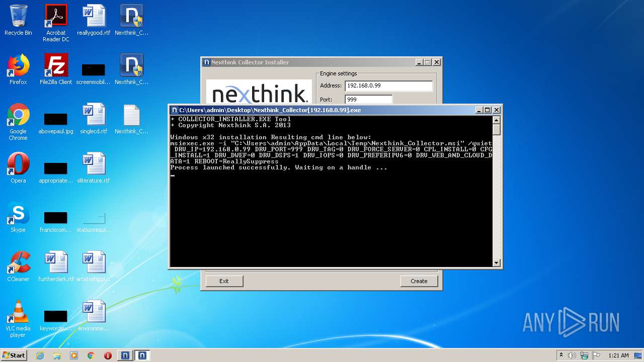Launch Acrobat Reader DC from desktop

point(56,23)
